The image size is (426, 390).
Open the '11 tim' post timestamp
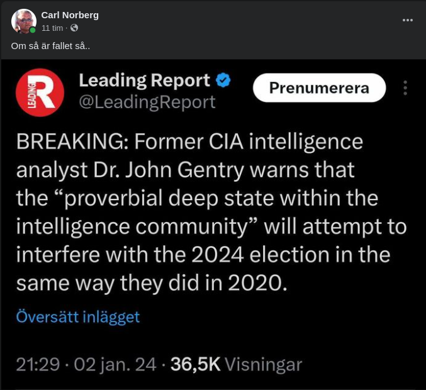tap(52, 28)
